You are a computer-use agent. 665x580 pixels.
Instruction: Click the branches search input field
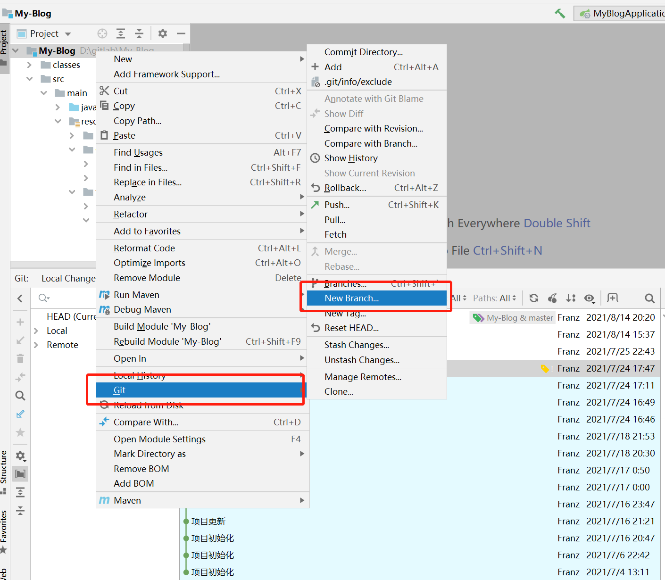point(66,298)
